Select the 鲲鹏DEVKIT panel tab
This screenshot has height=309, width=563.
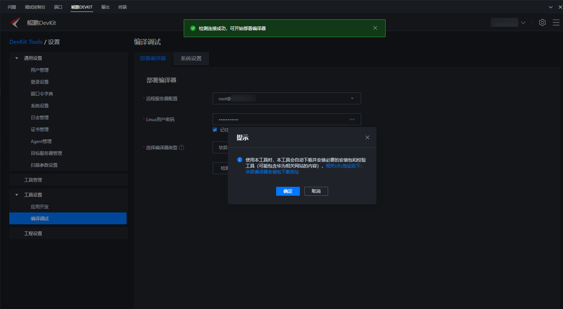pos(82,7)
